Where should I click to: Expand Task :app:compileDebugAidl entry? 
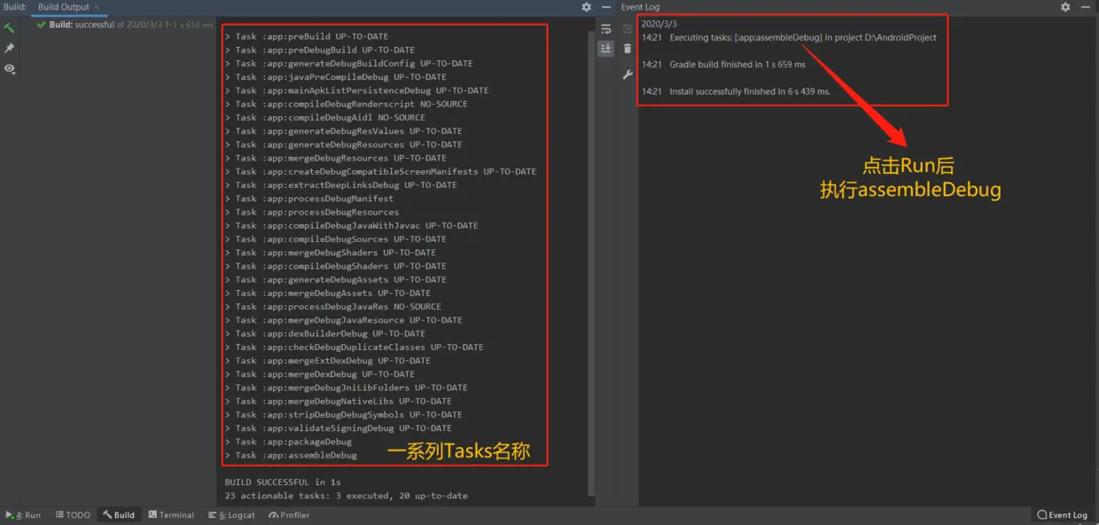(228, 117)
